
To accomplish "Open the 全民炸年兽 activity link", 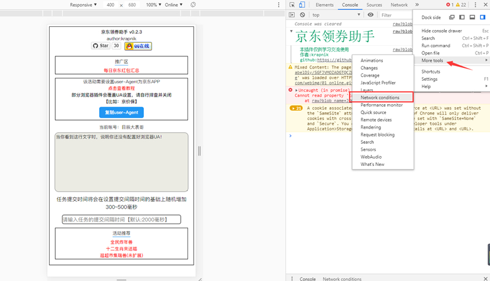I will click(x=121, y=242).
